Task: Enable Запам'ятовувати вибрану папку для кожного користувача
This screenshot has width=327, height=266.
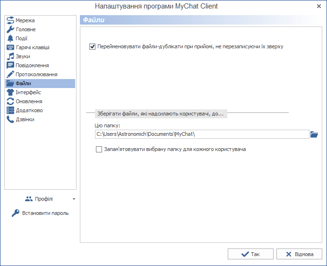Action: (x=99, y=149)
